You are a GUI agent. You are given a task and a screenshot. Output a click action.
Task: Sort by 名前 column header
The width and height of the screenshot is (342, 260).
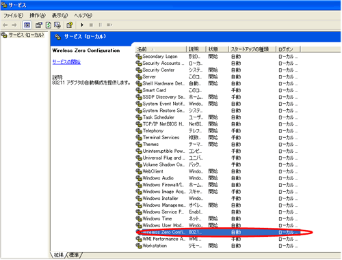pos(161,49)
